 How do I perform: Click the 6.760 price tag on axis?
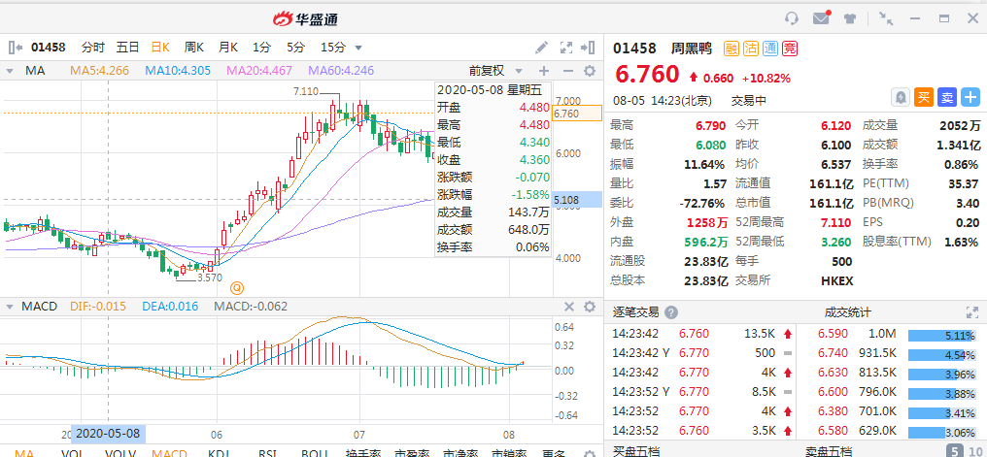pos(577,114)
